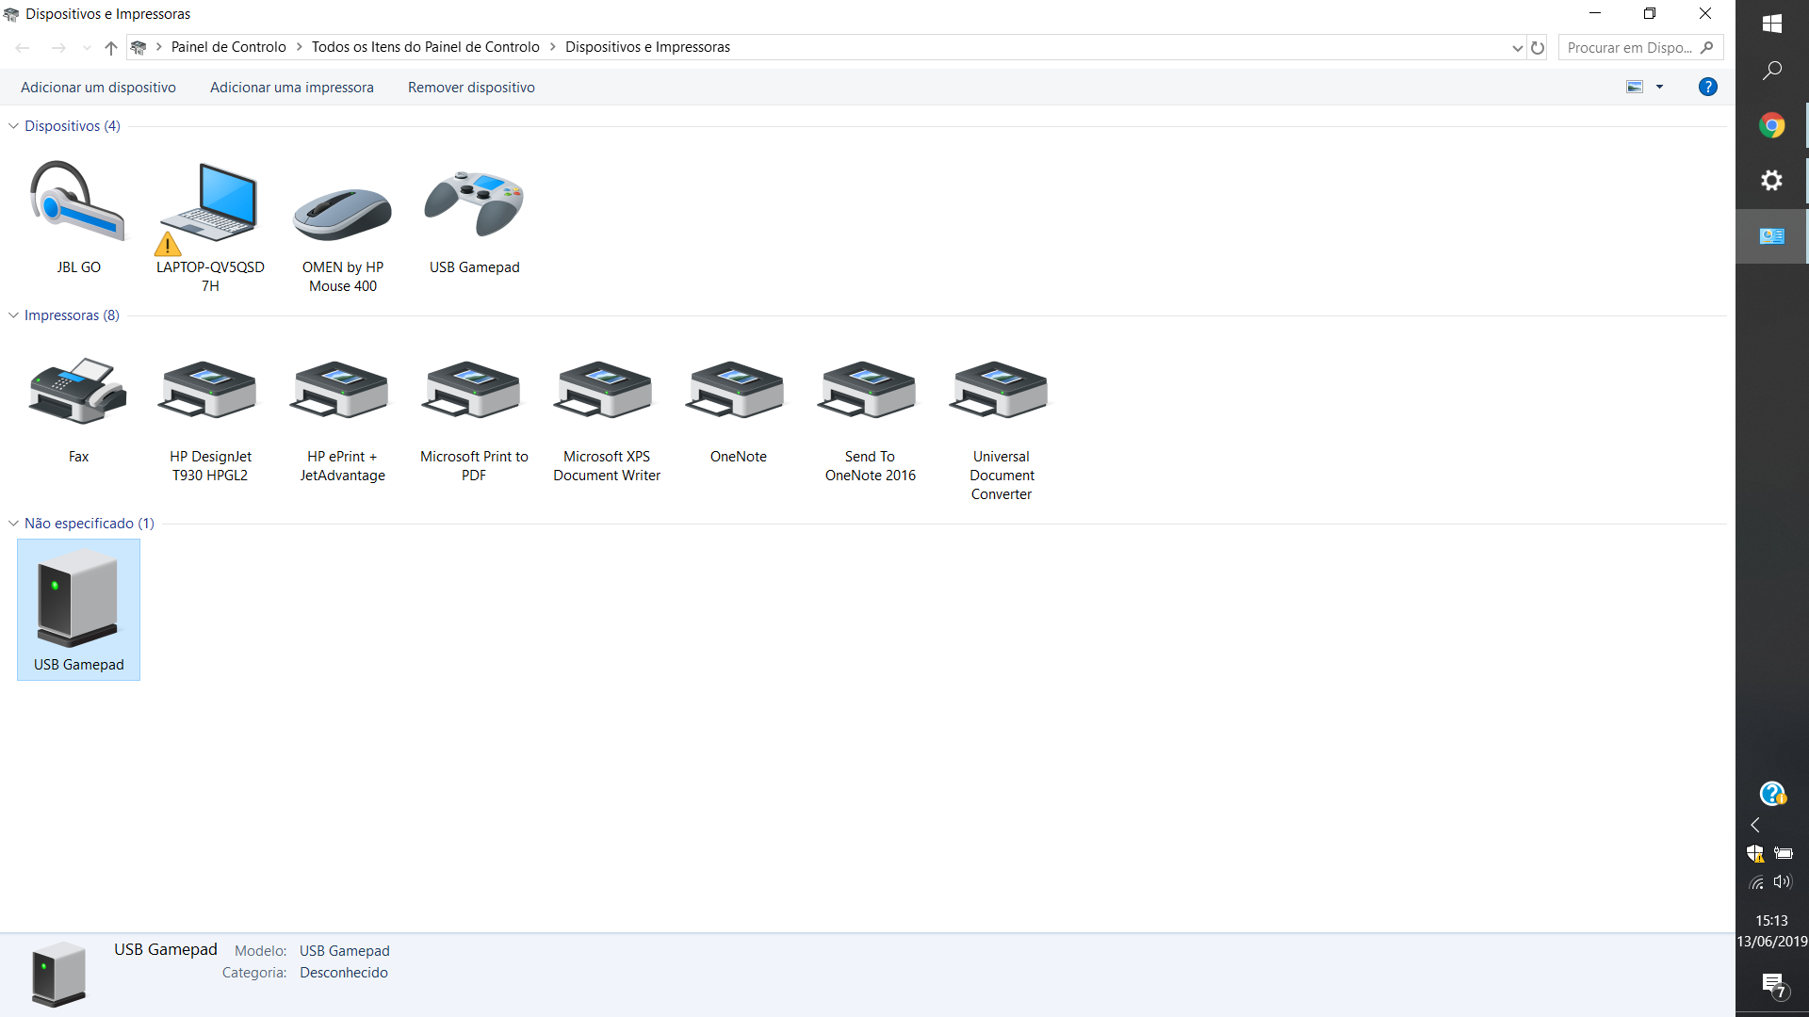Refresh the address bar location
This screenshot has height=1017, width=1809.
[x=1538, y=47]
